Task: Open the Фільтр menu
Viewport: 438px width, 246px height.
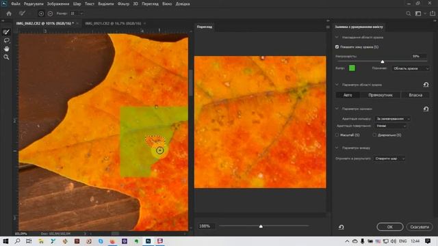Action: (x=123, y=4)
